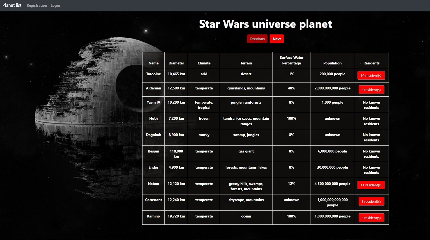
Task: Open the Registration page
Action: click(37, 5)
